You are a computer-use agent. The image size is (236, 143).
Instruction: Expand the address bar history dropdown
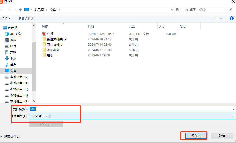pyautogui.click(x=172, y=10)
